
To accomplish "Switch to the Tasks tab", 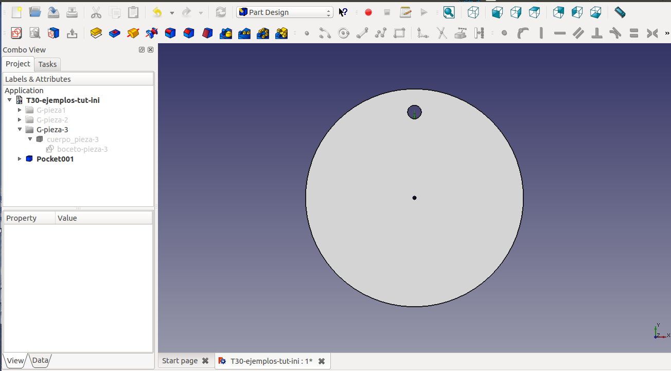I will coord(47,64).
